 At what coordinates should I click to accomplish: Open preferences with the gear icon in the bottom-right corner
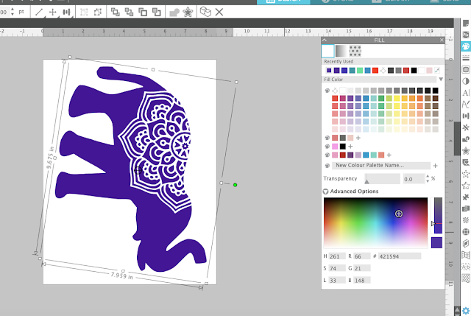coord(466,311)
